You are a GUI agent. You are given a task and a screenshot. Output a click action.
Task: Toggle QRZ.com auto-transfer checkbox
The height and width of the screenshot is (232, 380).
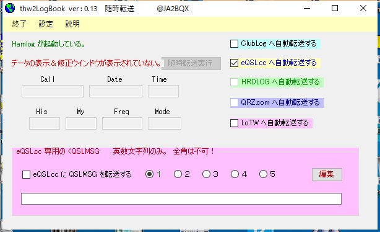coord(234,102)
